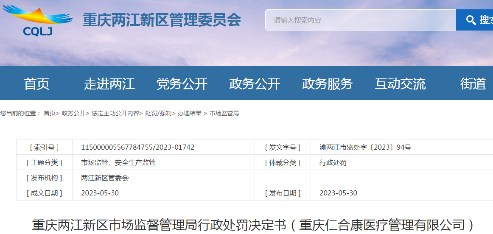Click the 两江新区管委会 publisher value
Image resolution: width=493 pixels, height=234 pixels.
(105, 178)
